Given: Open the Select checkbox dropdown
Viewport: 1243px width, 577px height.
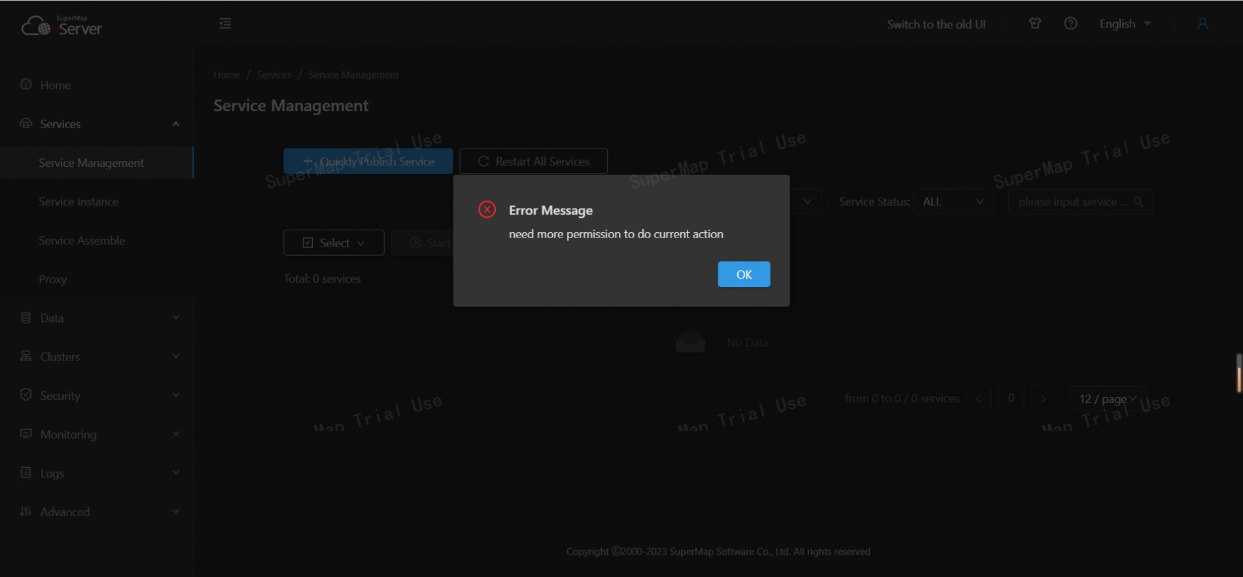Looking at the screenshot, I should (x=334, y=243).
